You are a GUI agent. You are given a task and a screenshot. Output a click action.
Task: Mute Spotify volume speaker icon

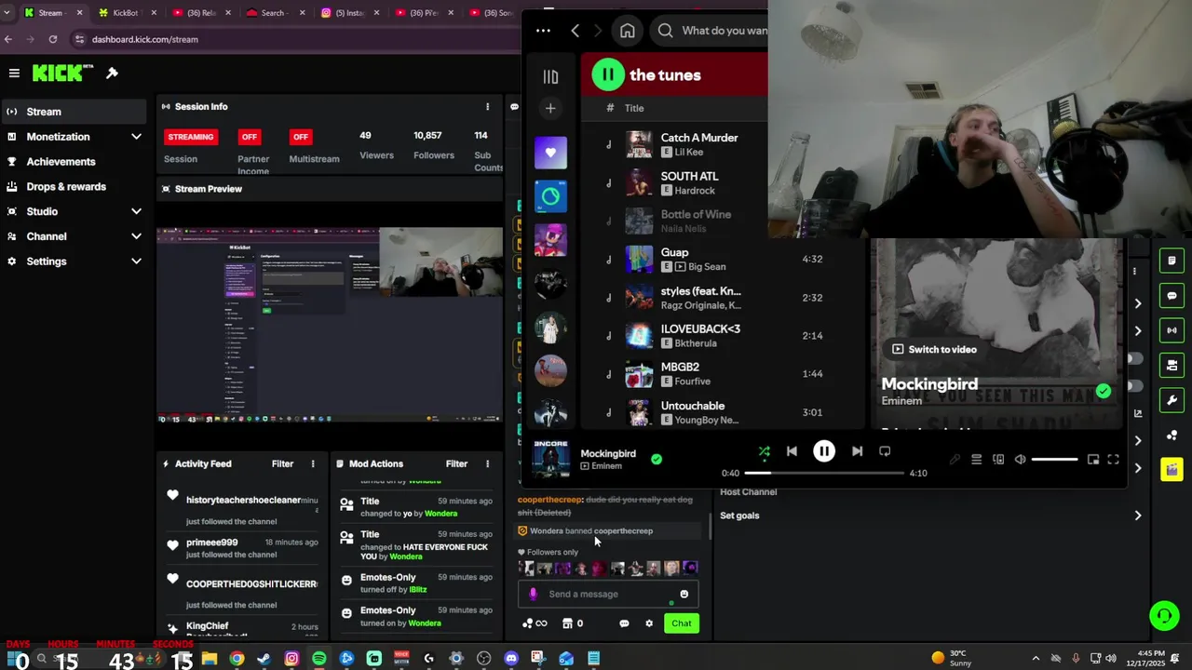tap(1020, 460)
